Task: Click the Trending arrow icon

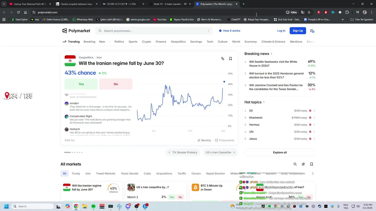Action: click(x=64, y=42)
